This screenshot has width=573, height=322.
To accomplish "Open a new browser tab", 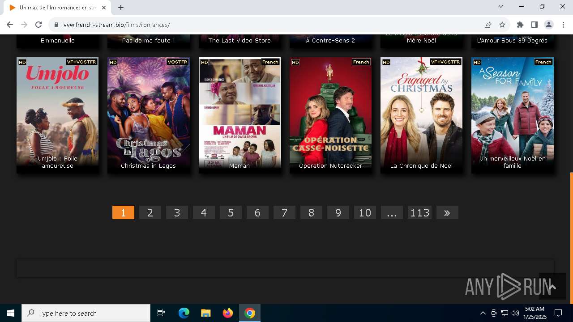I will [x=121, y=8].
